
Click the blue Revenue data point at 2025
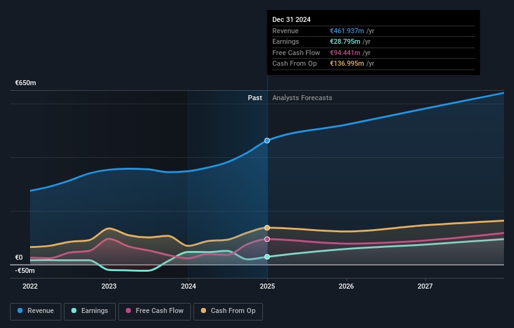pyautogui.click(x=267, y=141)
